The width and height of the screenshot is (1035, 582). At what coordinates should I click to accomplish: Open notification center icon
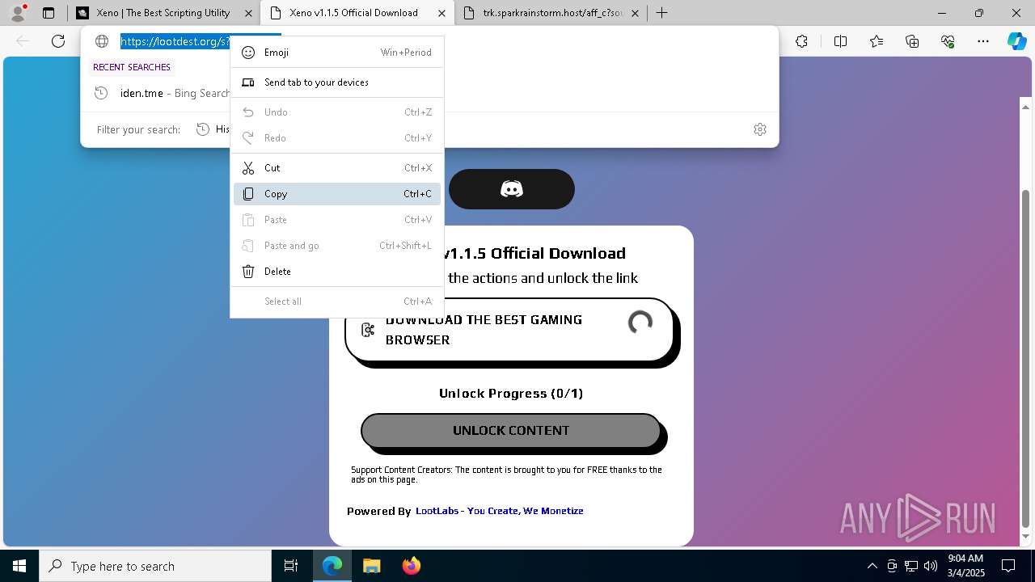click(1009, 566)
